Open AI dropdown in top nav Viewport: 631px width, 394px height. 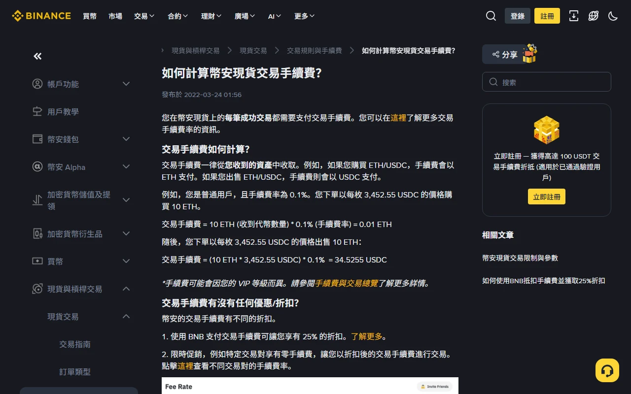click(x=275, y=16)
